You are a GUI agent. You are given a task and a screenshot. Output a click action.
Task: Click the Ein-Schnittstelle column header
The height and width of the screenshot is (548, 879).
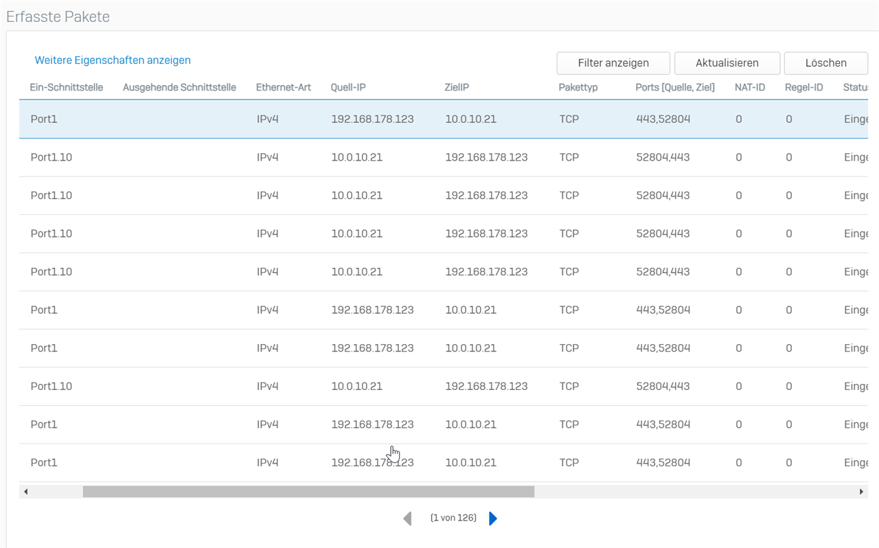(67, 87)
